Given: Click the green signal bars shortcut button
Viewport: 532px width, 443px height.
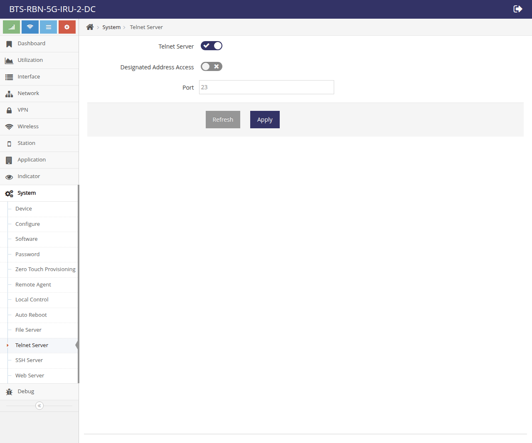Looking at the screenshot, I should point(12,27).
